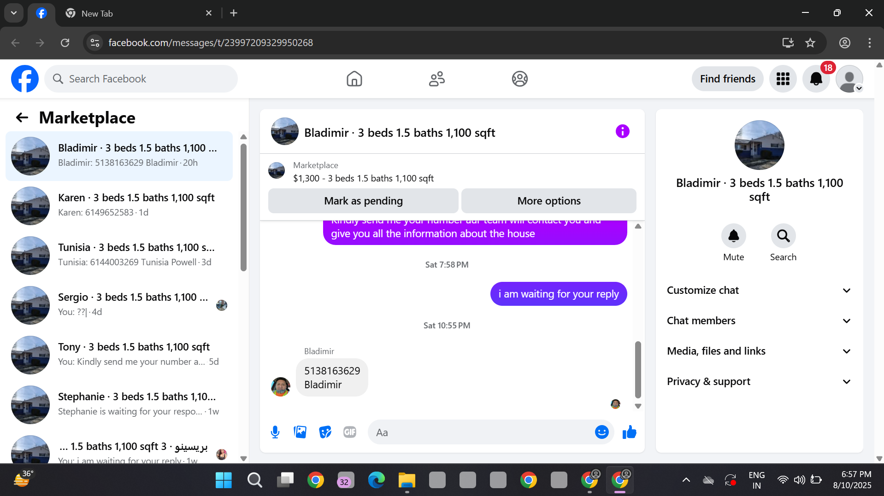Screen dimensions: 884x496
Task: Click the large listing photo in info panel
Action: [x=759, y=145]
